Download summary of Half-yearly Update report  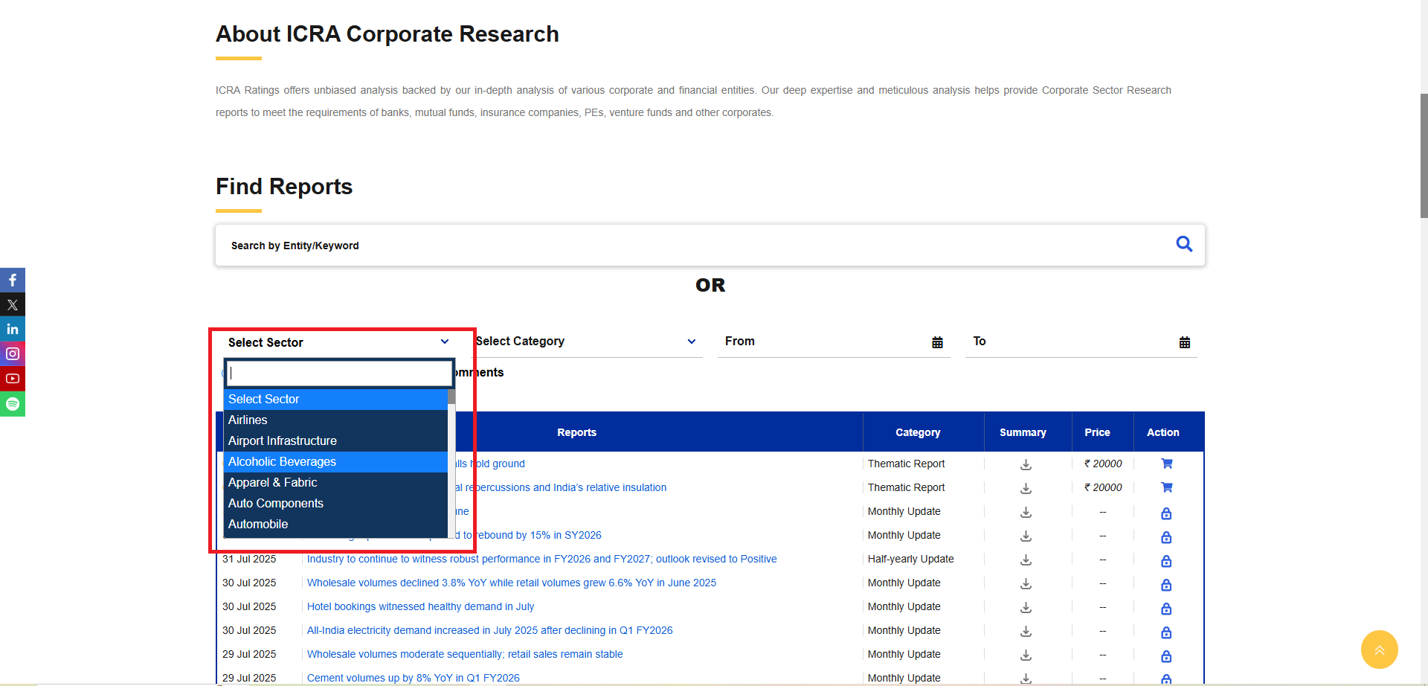pos(1026,560)
